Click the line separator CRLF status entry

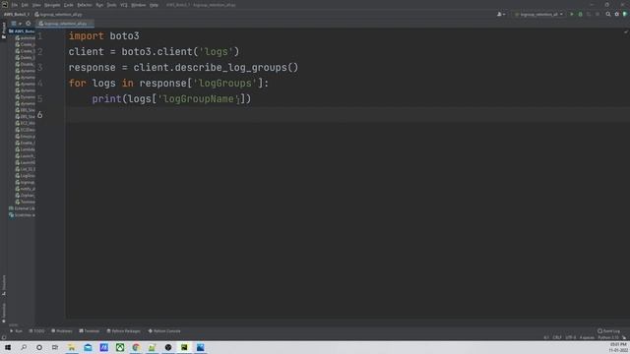[x=557, y=337]
